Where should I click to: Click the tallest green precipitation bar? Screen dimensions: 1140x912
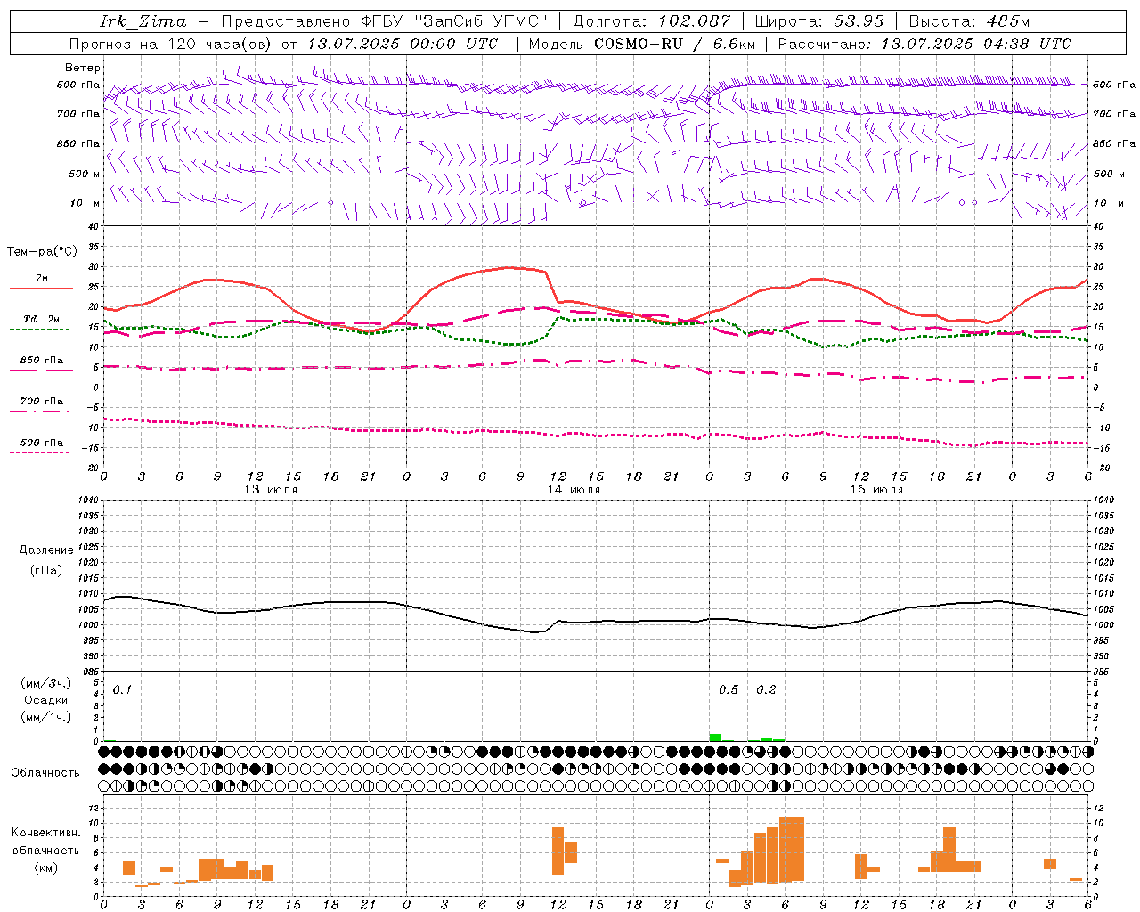(x=715, y=737)
